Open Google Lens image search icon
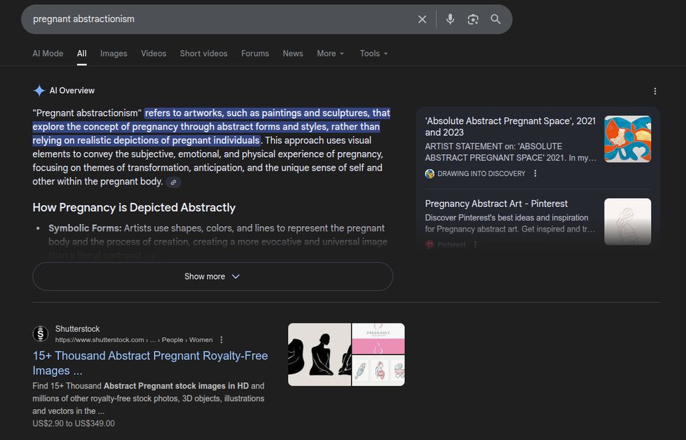Screen dimensions: 686x440 473,19
